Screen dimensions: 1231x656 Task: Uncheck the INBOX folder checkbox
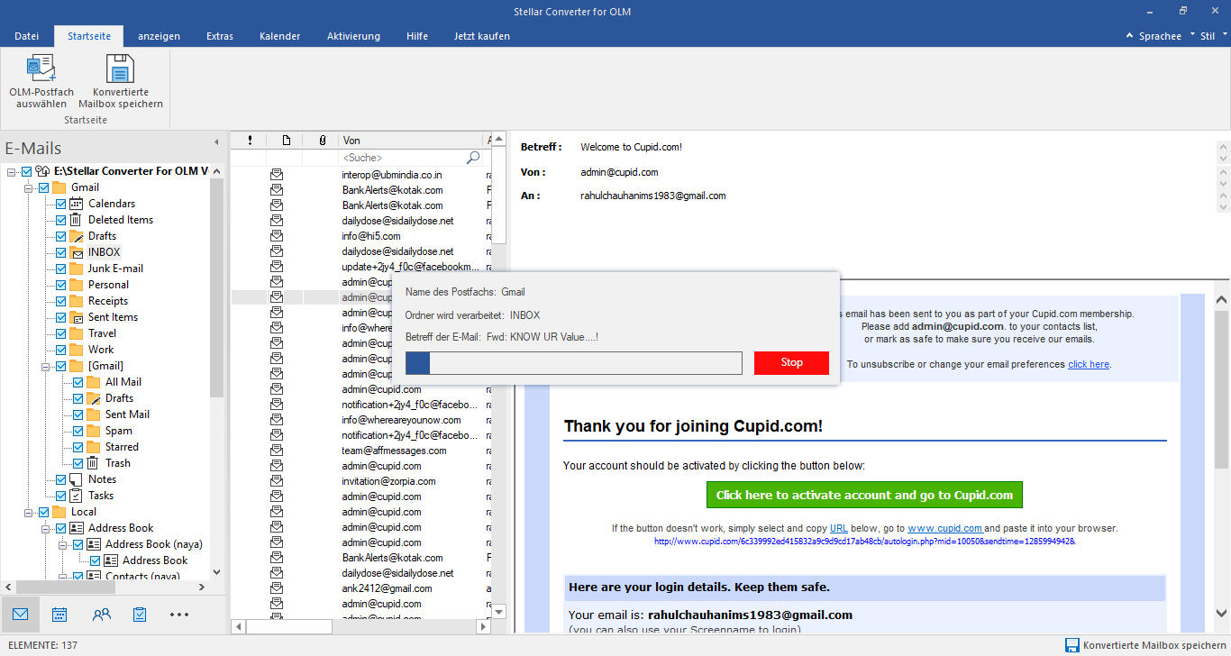(61, 252)
